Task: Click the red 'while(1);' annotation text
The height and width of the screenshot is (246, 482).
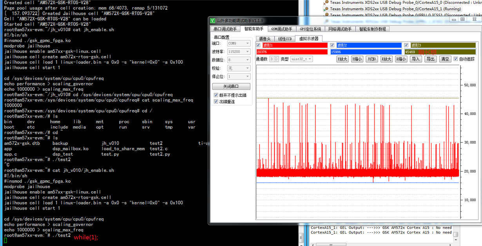Action: [x=86, y=237]
